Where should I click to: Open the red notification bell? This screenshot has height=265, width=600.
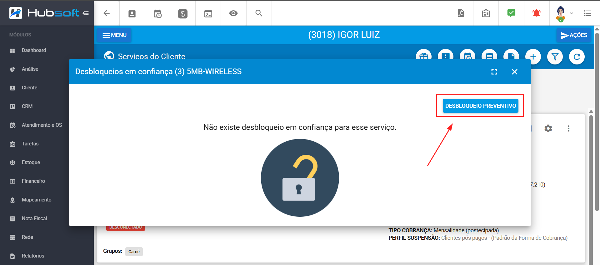(537, 13)
